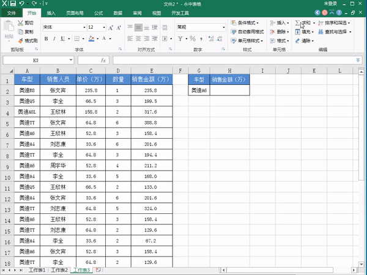Toggle middle vertical alignment
Image resolution: width=367 pixels, height=275 pixels.
coord(138,28)
